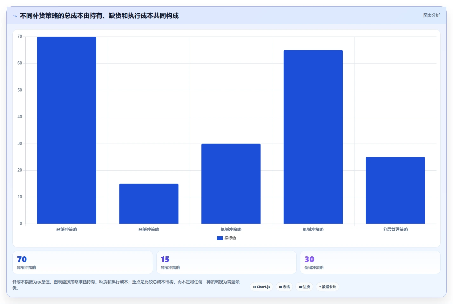This screenshot has width=453, height=304.
Task: Click the y-axis label 0
Action: [21, 224]
